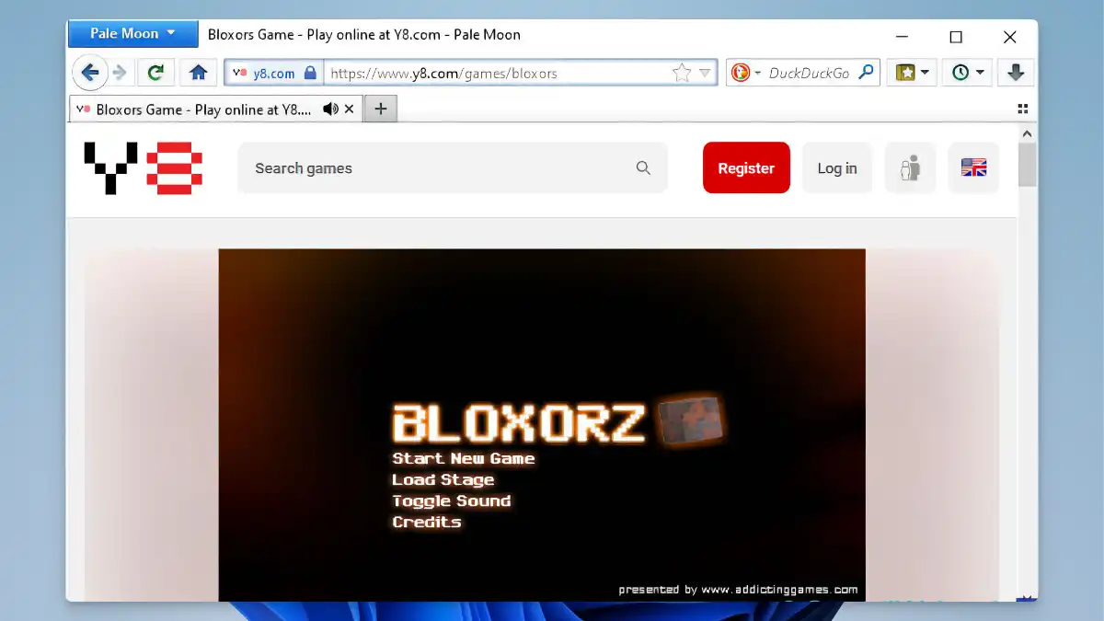Open language selection via the flag icon
This screenshot has height=621, width=1104.
tap(973, 167)
